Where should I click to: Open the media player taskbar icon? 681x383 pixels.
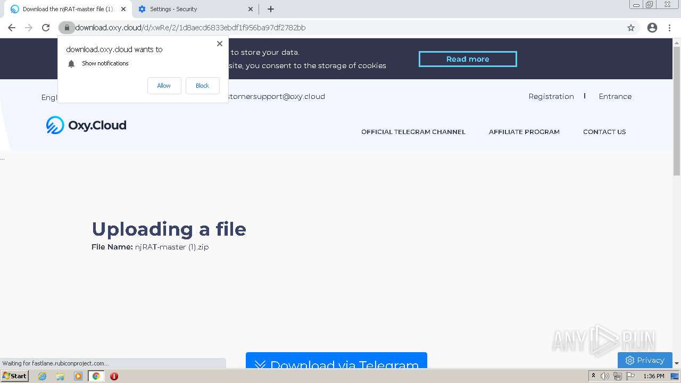pos(78,376)
